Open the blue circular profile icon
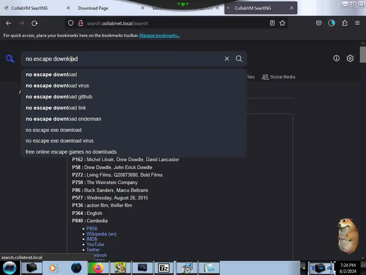This screenshot has height=275, width=366. click(x=332, y=23)
